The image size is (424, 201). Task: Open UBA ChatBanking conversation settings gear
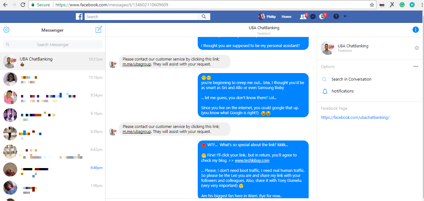click(x=416, y=48)
